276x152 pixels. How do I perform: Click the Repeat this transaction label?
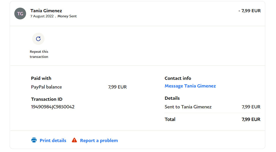pos(39,54)
